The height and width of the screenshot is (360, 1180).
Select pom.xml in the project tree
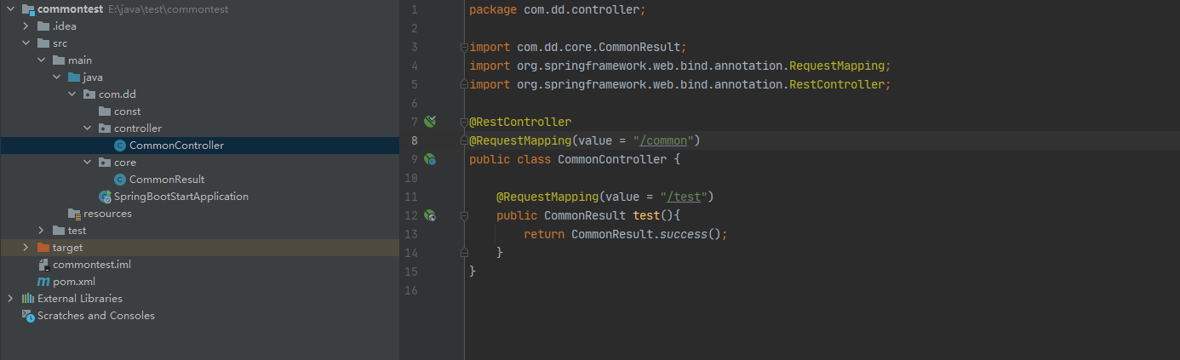74,282
